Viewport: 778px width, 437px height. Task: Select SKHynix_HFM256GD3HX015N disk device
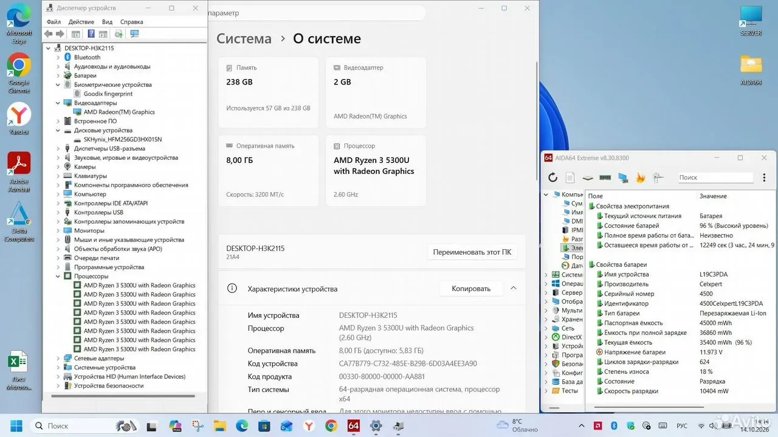(123, 139)
